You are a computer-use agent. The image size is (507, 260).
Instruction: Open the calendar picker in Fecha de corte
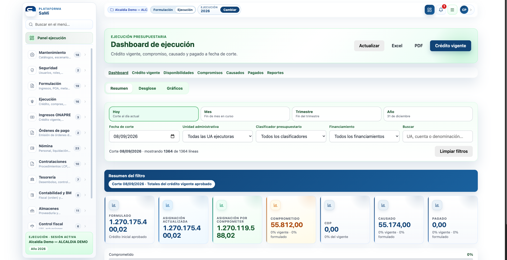[x=173, y=136]
